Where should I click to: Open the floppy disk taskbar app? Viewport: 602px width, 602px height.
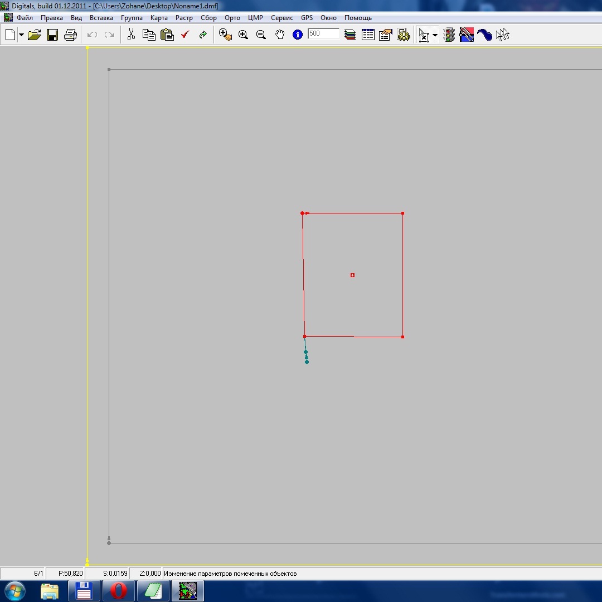[84, 591]
